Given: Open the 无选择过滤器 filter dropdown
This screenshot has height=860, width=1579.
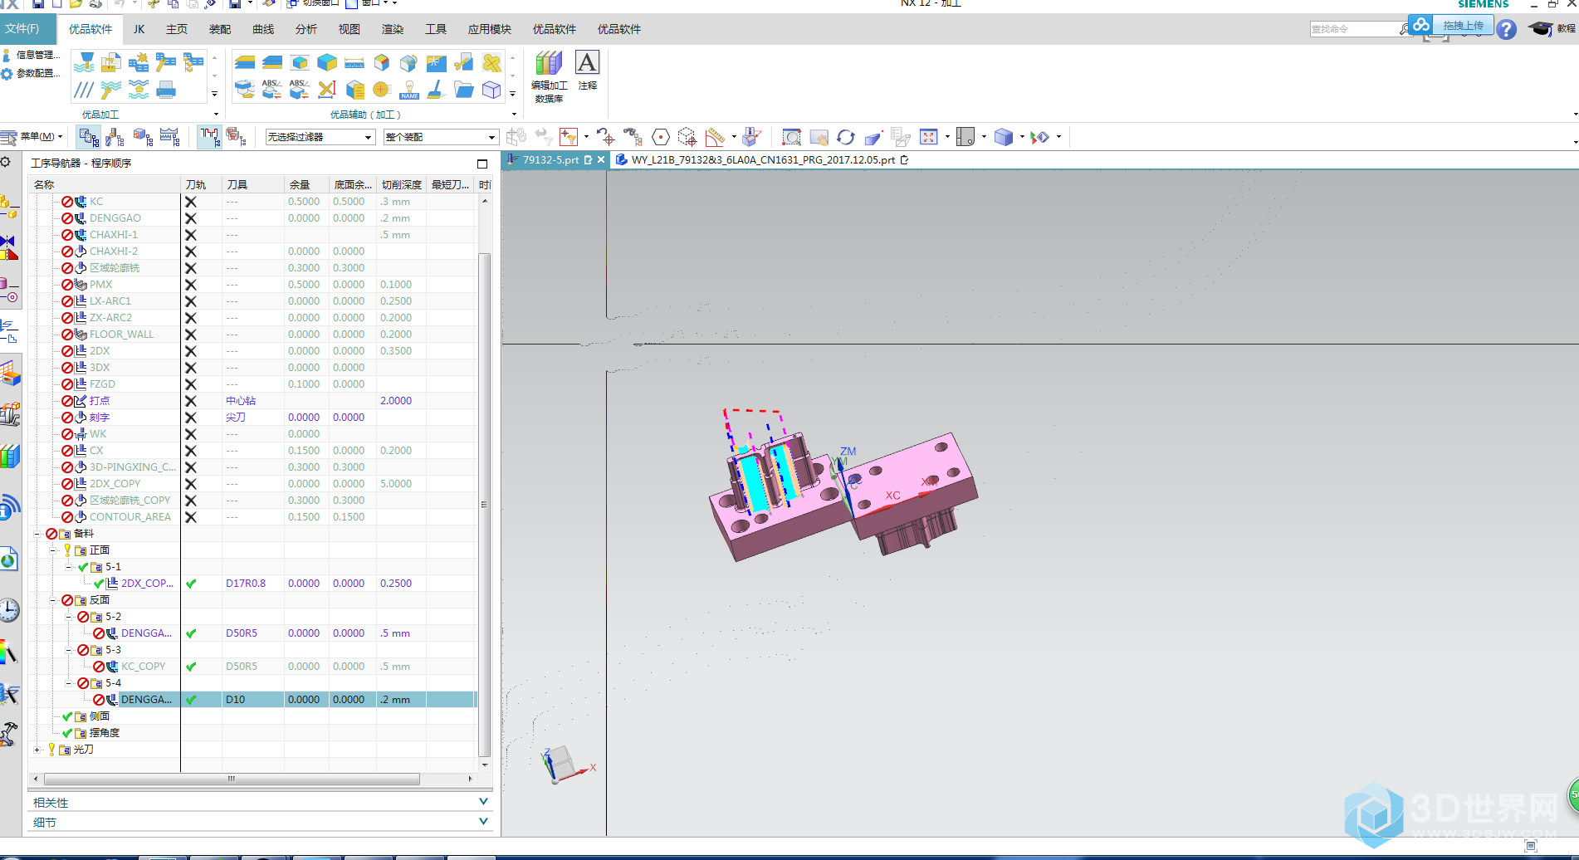Looking at the screenshot, I should [320, 137].
